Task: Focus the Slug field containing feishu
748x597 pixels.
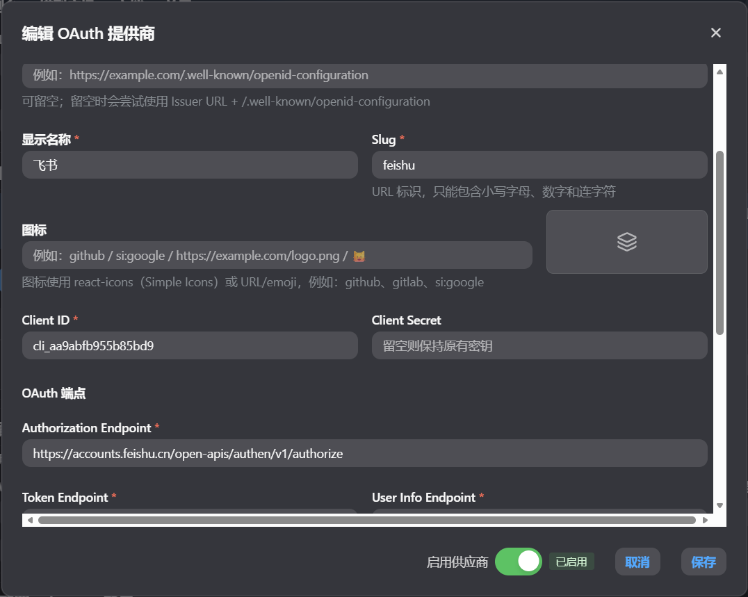Action: [539, 165]
